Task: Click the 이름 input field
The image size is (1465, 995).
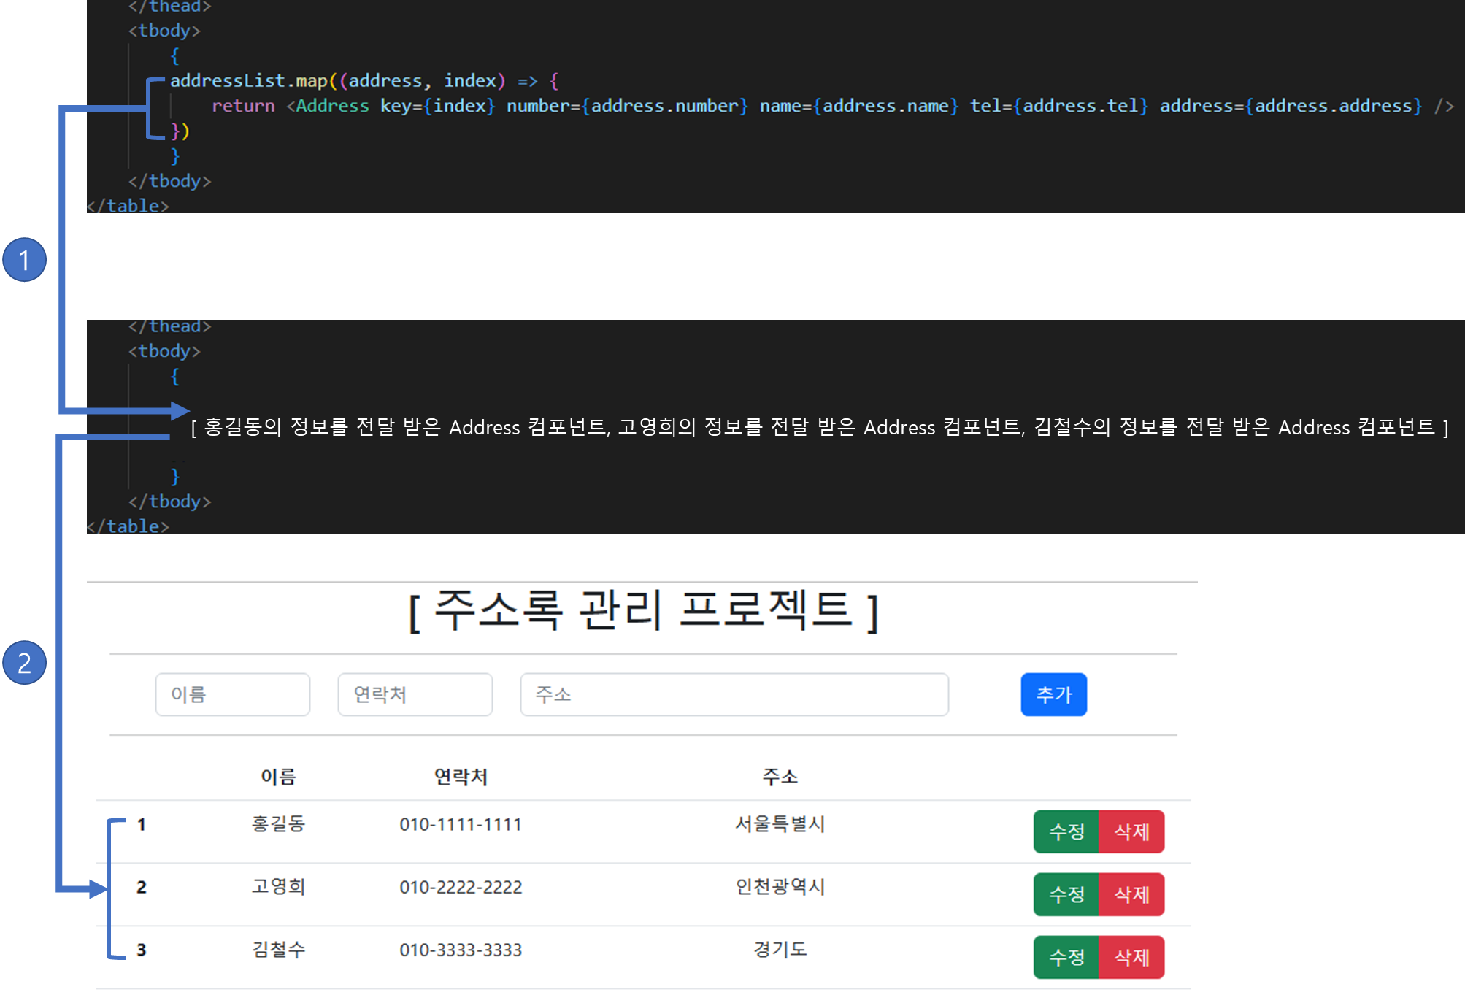Action: [x=232, y=694]
